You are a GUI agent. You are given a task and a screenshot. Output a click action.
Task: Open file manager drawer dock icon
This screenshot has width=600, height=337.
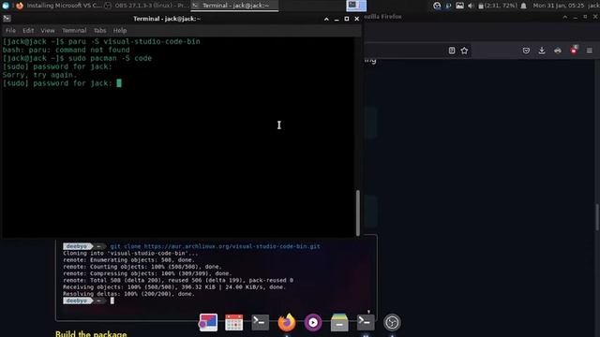coord(339,323)
